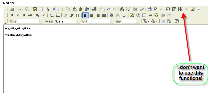The width and height of the screenshot is (208, 93).
Task: Paste as plain text icon
Action: [x=81, y=9]
